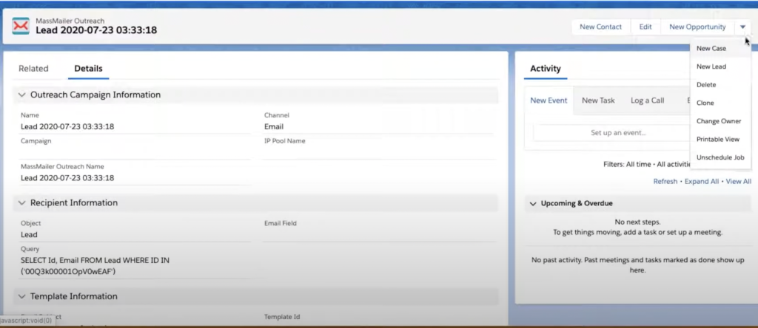758x328 pixels.
Task: Select Change Owner menu option
Action: 718,121
